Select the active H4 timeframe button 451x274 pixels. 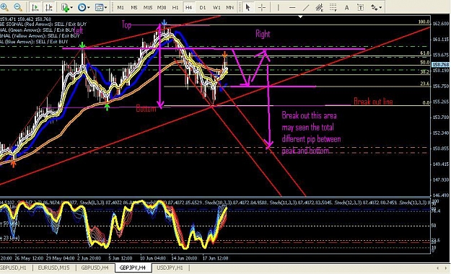coord(188,7)
